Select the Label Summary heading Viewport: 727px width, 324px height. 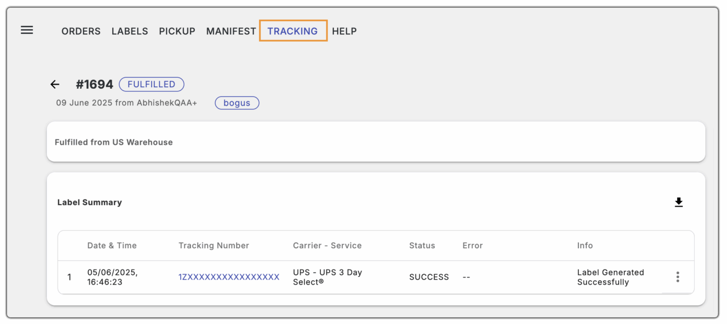point(89,202)
